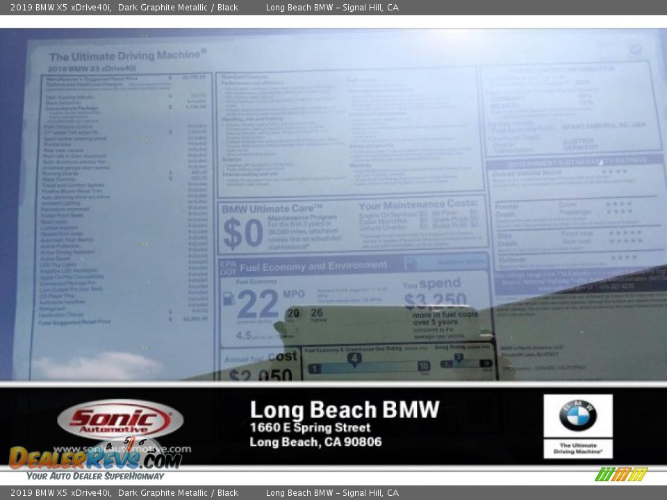The width and height of the screenshot is (667, 500).
Task: Click the Government 5-Star Safety Ratings header
Action: point(575,162)
